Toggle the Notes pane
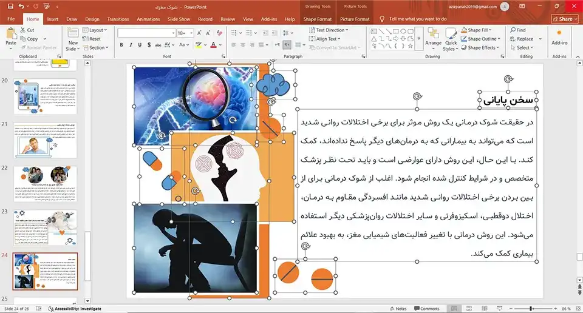This screenshot has height=313, width=583. 398,309
